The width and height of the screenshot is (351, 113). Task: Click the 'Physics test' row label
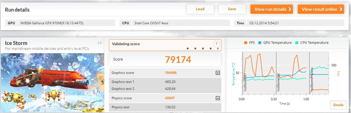pos(121,107)
